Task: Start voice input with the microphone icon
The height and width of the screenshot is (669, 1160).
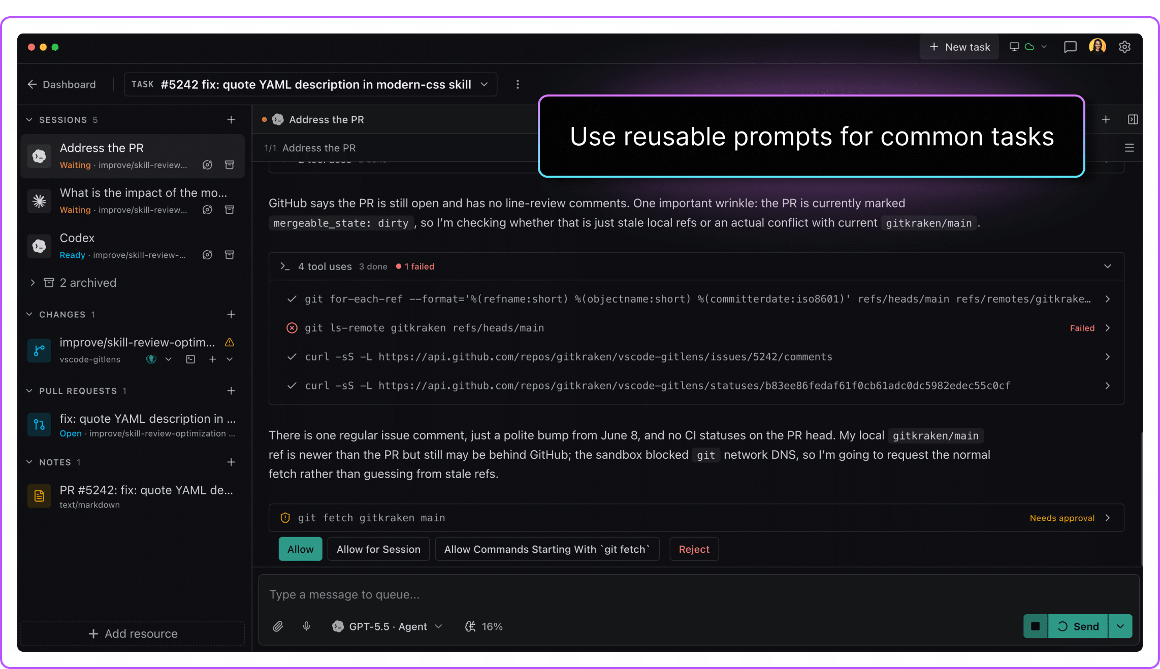Action: pyautogui.click(x=306, y=627)
